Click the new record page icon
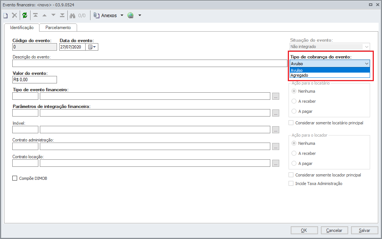Viewport: 382px width, 239px height. point(5,16)
